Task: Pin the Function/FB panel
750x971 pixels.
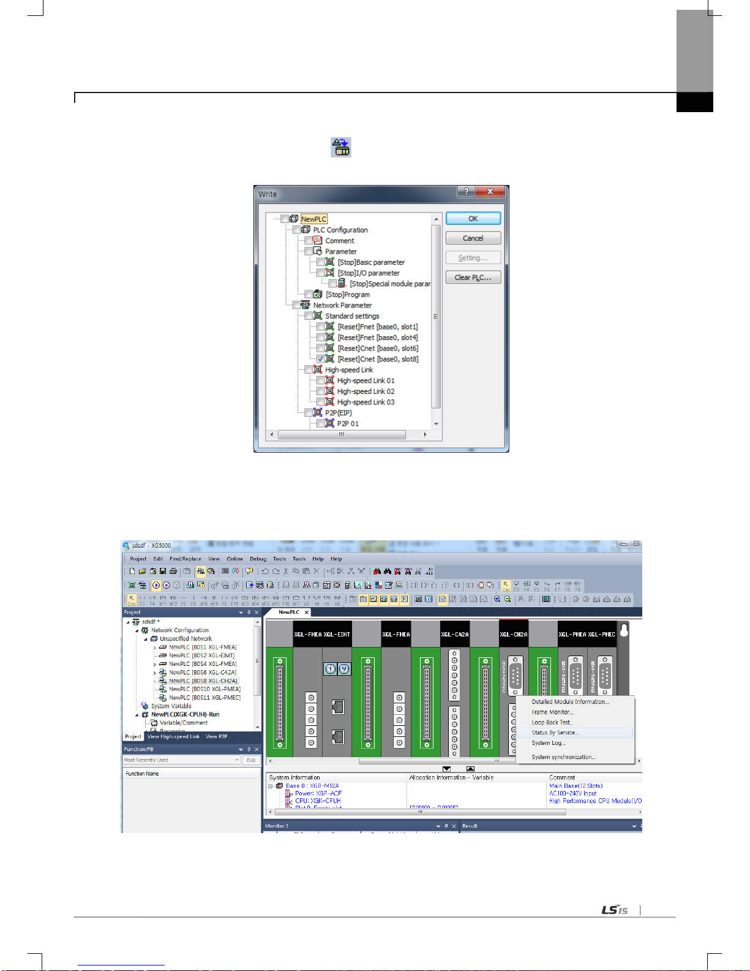Action: tap(249, 749)
